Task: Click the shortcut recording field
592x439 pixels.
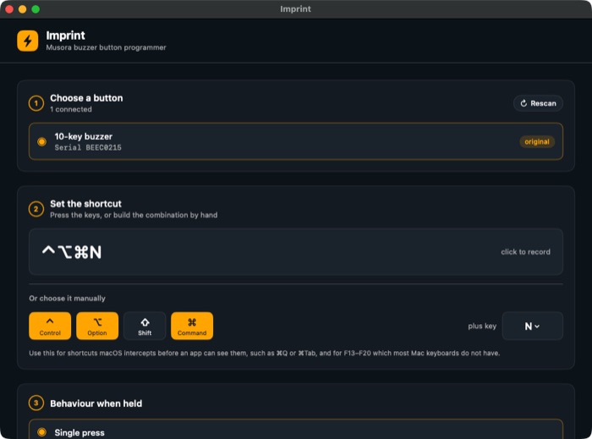Action: click(x=296, y=252)
